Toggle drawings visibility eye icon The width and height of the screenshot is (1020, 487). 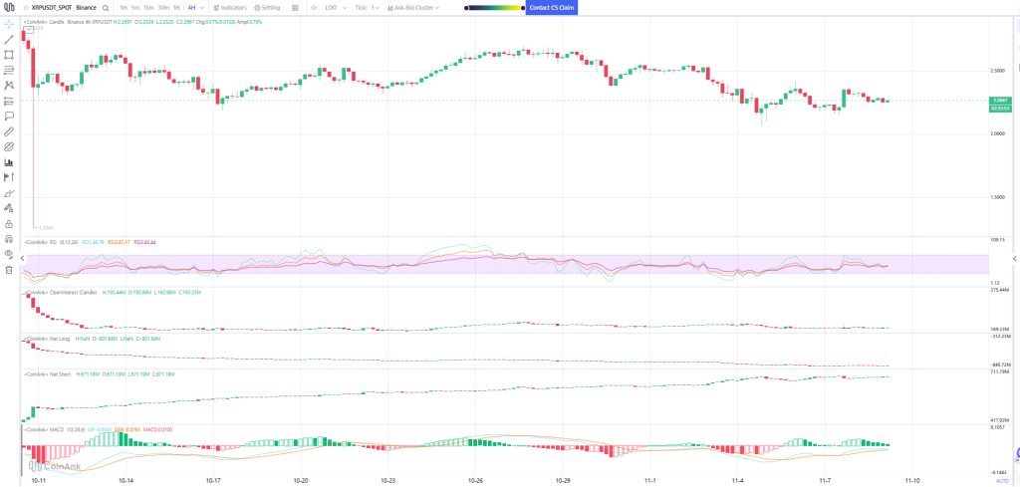(8, 254)
